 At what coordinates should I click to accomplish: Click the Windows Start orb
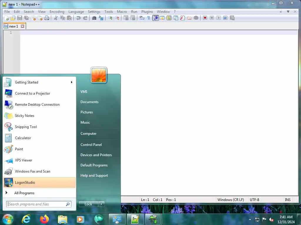click(x=8, y=219)
